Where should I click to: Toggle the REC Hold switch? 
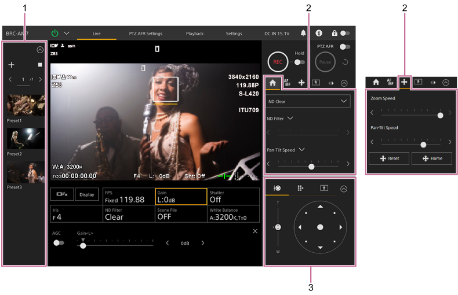[299, 62]
